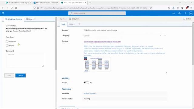The width and height of the screenshot is (194, 109).
Task: Click Copy Link in the form toolbar
Action: [74, 19]
